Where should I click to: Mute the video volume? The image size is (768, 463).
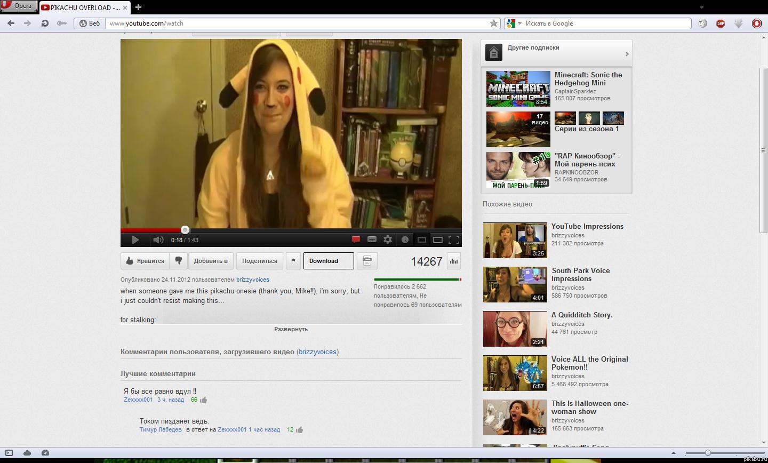coord(158,240)
